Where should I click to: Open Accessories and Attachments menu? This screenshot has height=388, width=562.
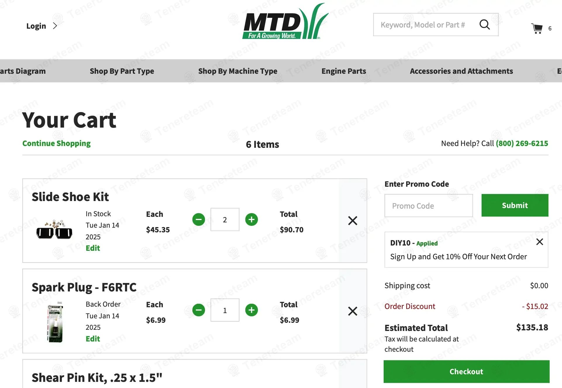[x=461, y=71]
